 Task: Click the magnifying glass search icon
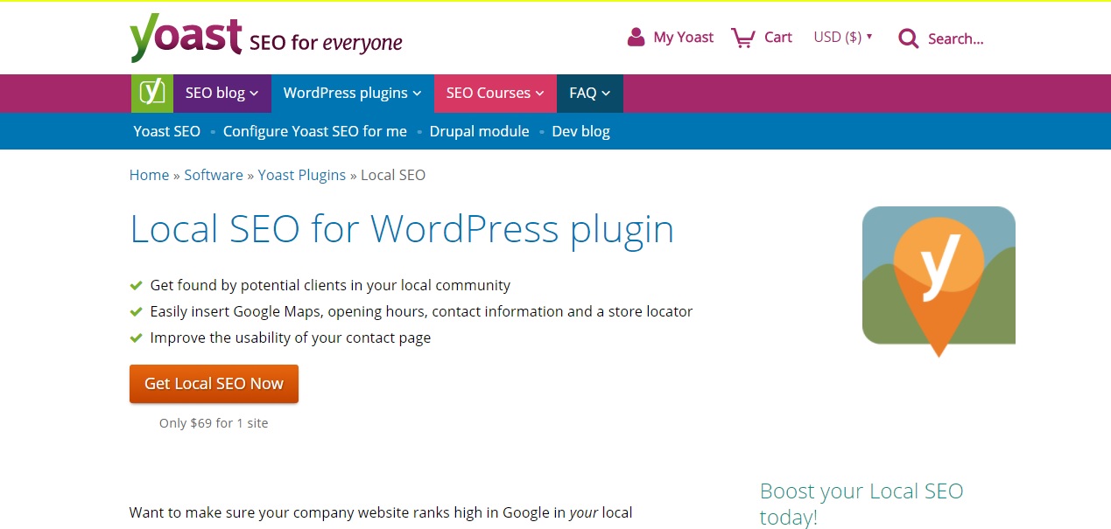pos(908,38)
